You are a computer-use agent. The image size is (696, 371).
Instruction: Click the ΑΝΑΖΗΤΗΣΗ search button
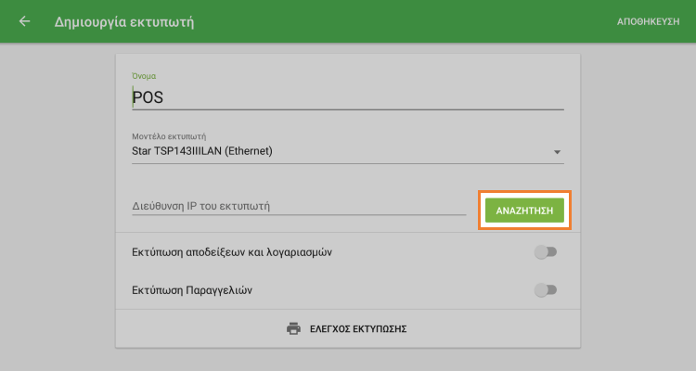(524, 211)
